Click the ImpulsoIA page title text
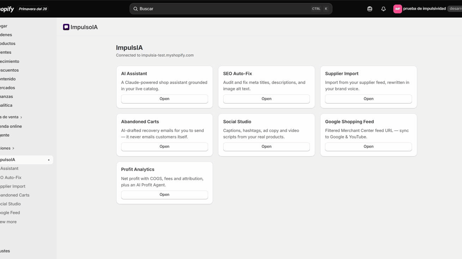 click(84, 27)
